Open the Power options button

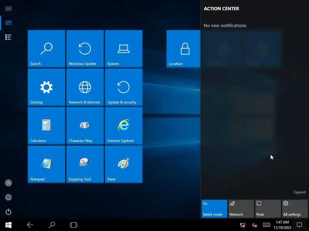click(8, 212)
